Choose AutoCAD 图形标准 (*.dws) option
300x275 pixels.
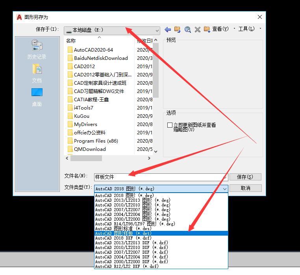161,229
